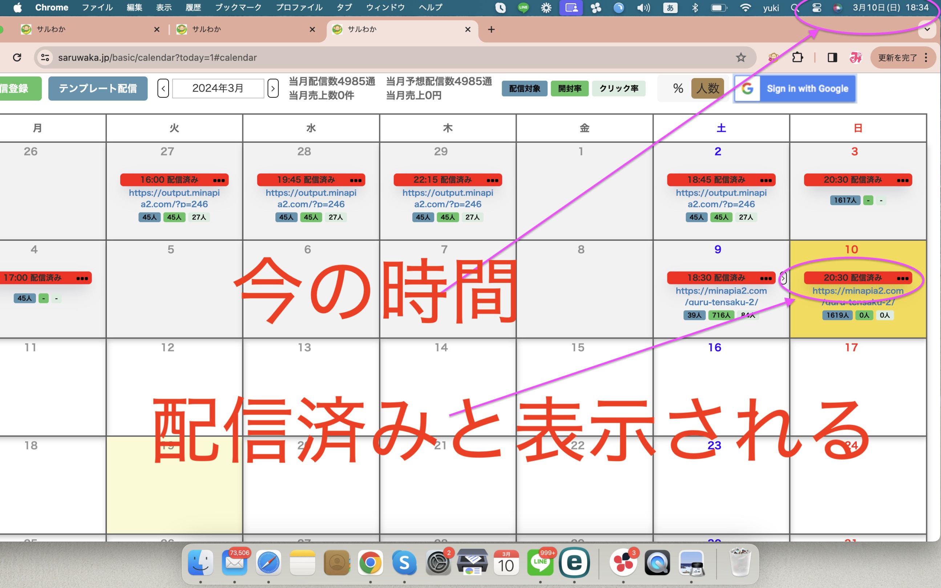941x588 pixels.
Task: Open Safari from the Dock
Action: click(268, 563)
